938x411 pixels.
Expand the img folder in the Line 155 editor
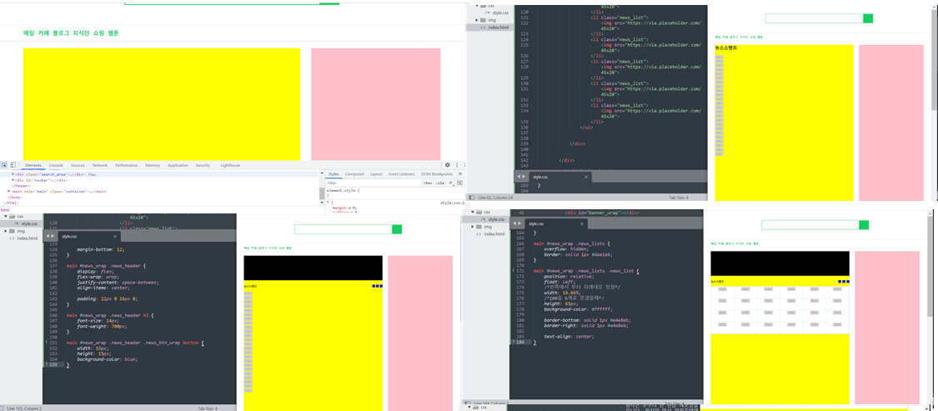click(5, 231)
